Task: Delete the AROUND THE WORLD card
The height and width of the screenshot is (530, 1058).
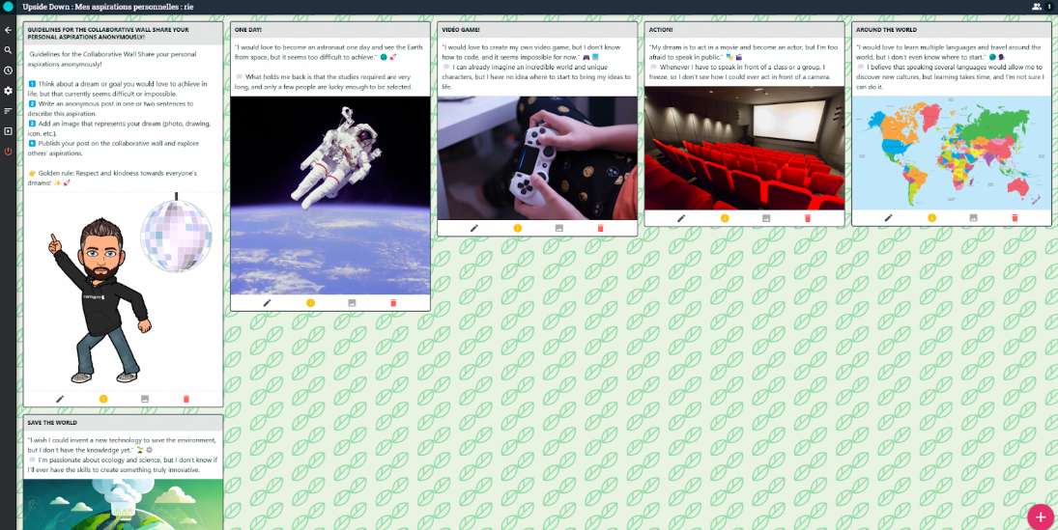Action: click(1015, 218)
